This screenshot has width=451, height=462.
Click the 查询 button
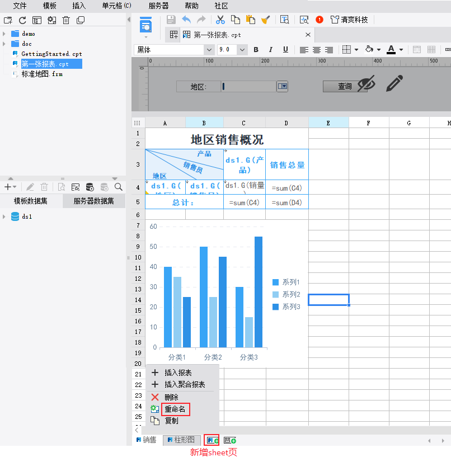tap(345, 86)
